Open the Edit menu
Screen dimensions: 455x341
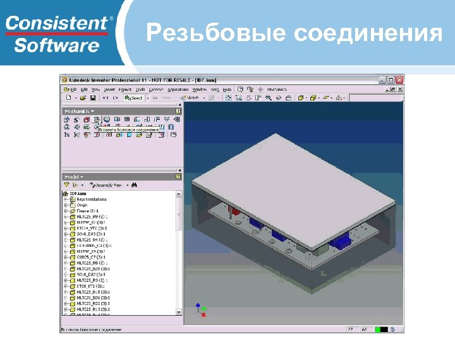pos(84,90)
